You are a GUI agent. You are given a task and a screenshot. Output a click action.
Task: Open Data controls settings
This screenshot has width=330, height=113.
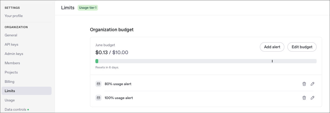(x=15, y=109)
